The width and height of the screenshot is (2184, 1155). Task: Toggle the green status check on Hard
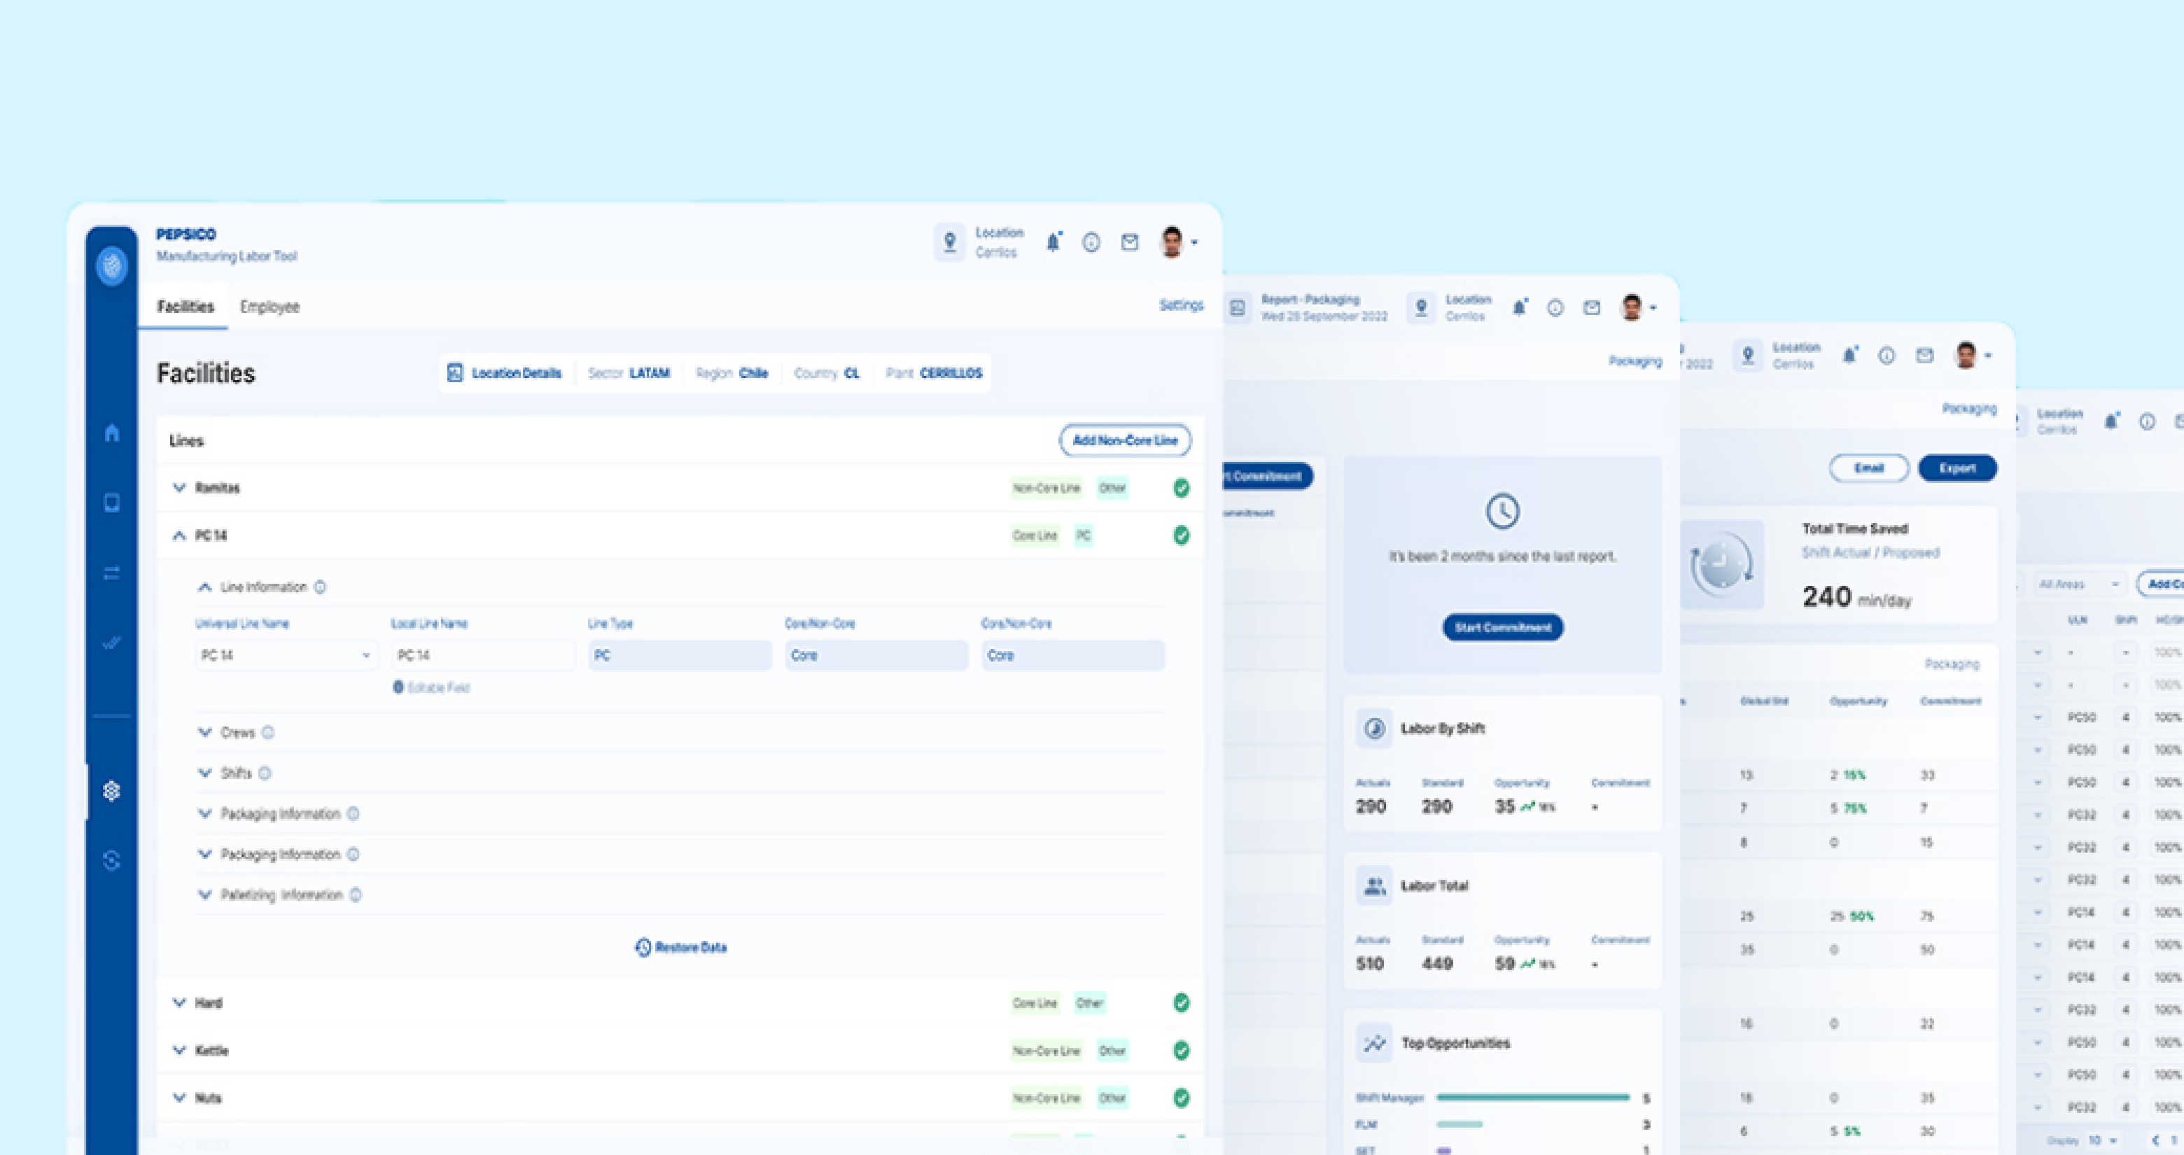pos(1181,1003)
